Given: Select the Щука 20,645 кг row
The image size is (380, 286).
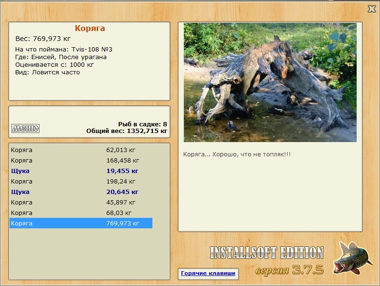Looking at the screenshot, I should point(81,192).
